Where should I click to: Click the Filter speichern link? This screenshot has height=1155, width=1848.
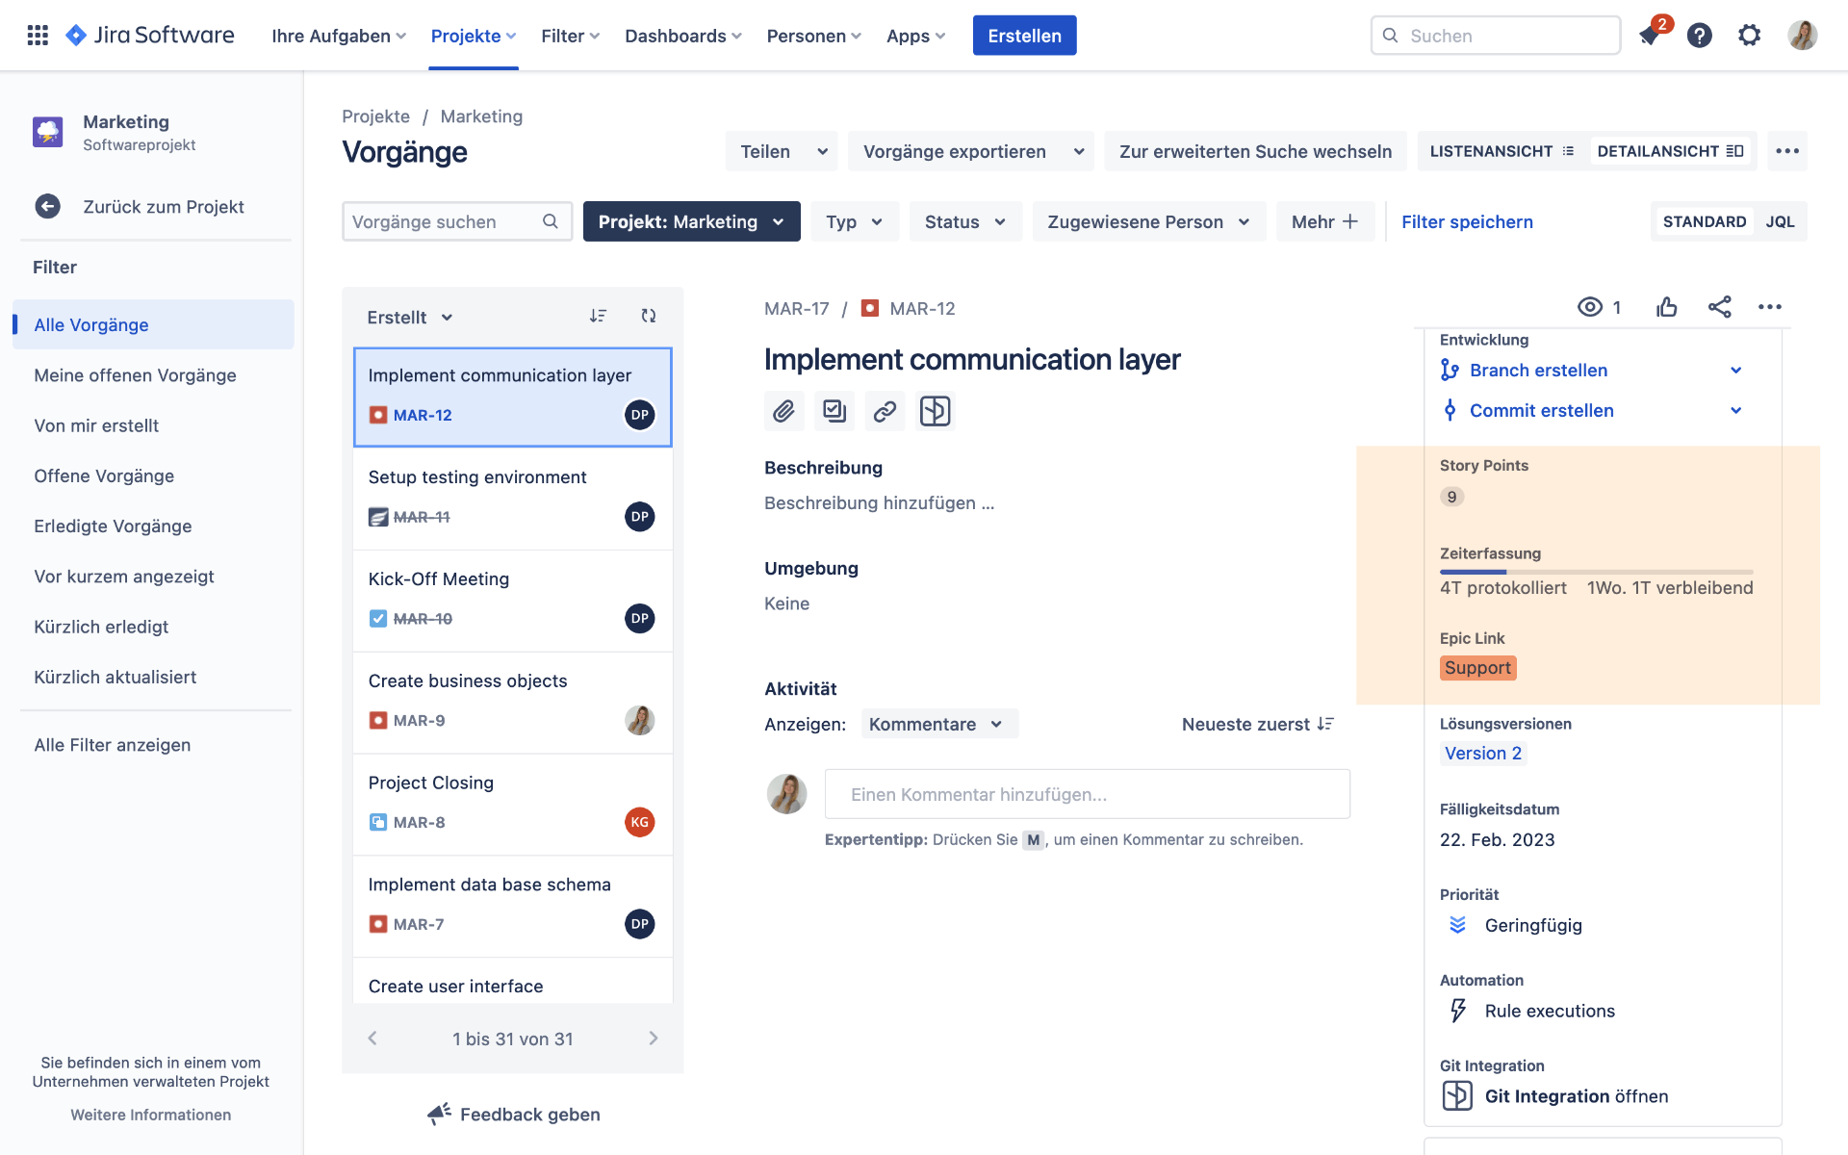tap(1467, 221)
